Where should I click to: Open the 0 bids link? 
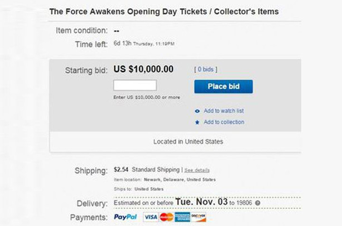[x=206, y=69]
